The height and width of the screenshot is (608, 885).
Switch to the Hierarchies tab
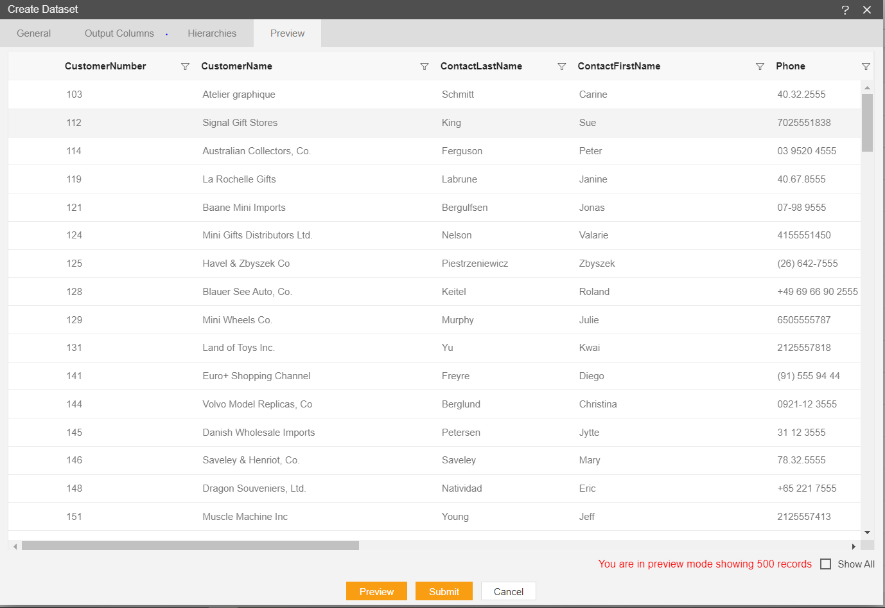[x=212, y=33]
